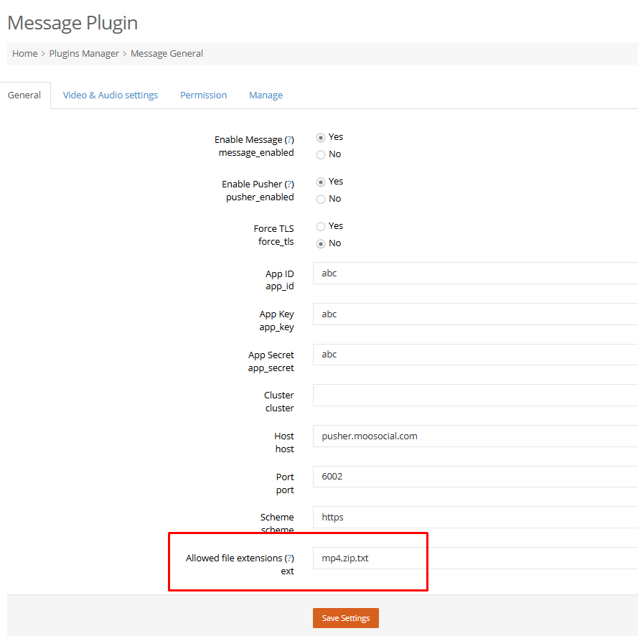Viewport: 638px width, 636px height.
Task: Click the App ID input field
Action: [x=475, y=273]
